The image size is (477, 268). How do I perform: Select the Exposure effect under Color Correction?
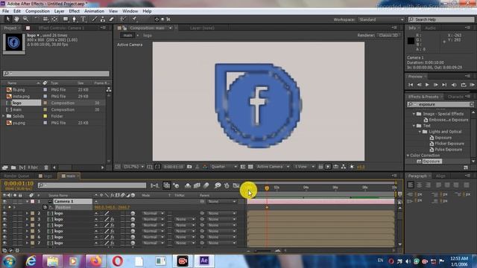coord(432,162)
